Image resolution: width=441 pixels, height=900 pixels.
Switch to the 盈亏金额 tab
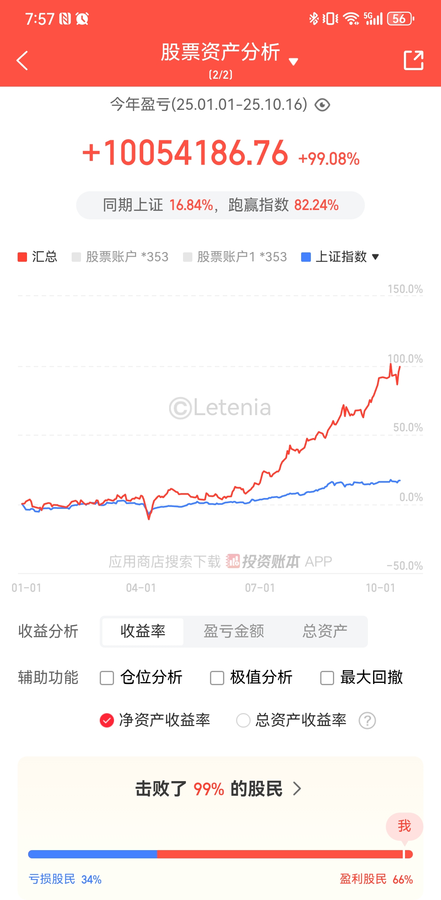234,631
